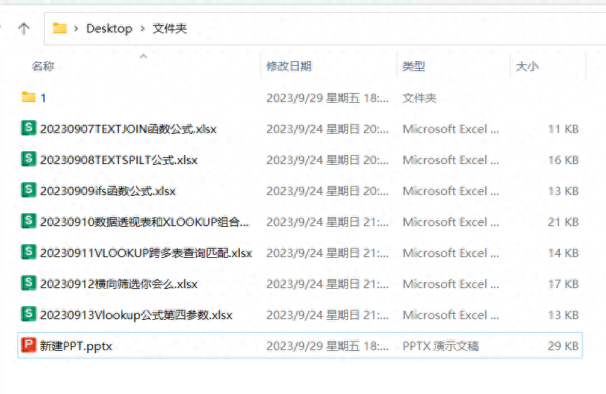This screenshot has width=606, height=394.
Task: Select file 20230909ifs函数公式.xlsx
Action: (108, 191)
